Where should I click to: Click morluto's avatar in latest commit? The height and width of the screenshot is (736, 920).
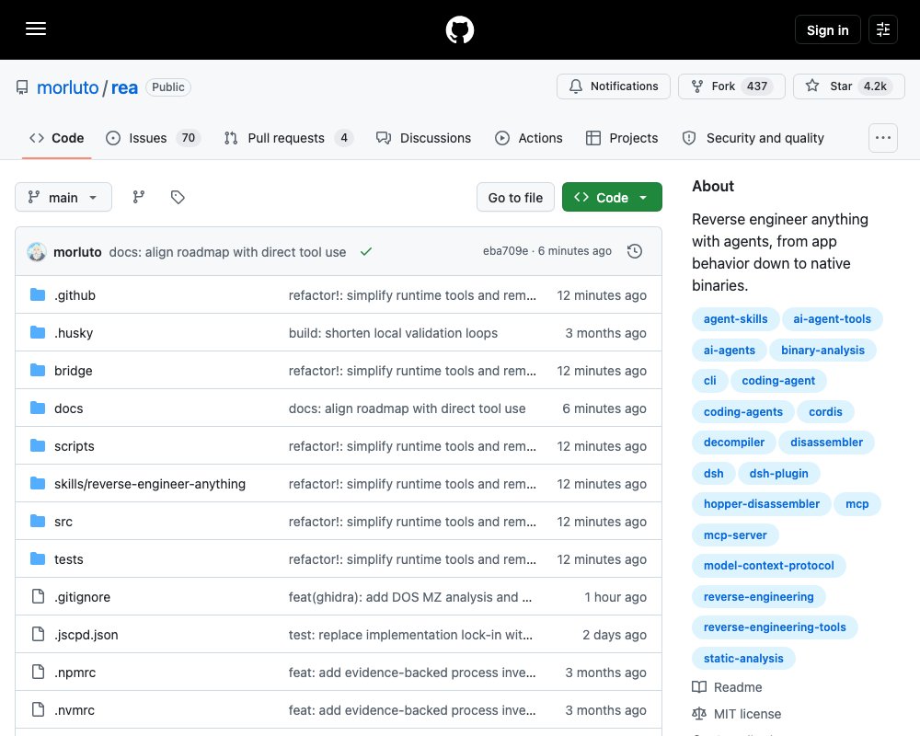pos(37,252)
